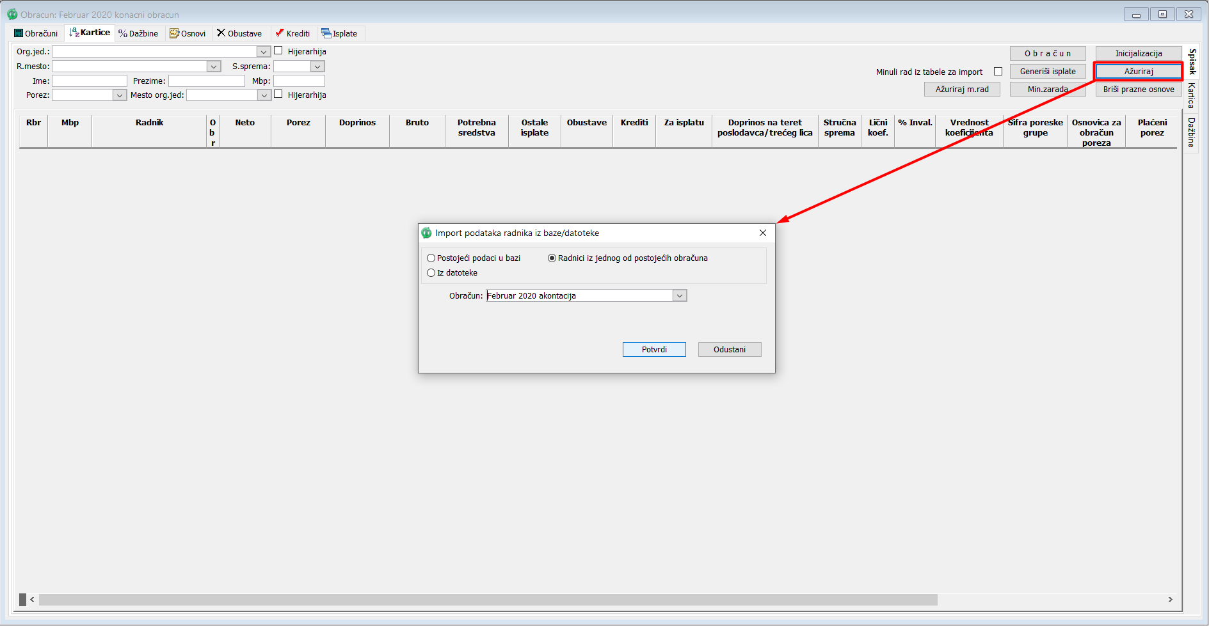
Task: Click the Inicijalizacija button
Action: 1139,54
